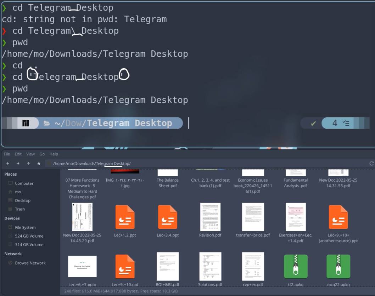
Task: Select Computer in the Places sidebar
Action: [24, 183]
